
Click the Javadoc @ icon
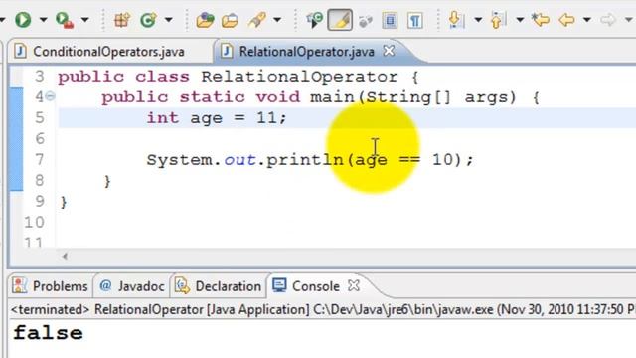pos(105,285)
